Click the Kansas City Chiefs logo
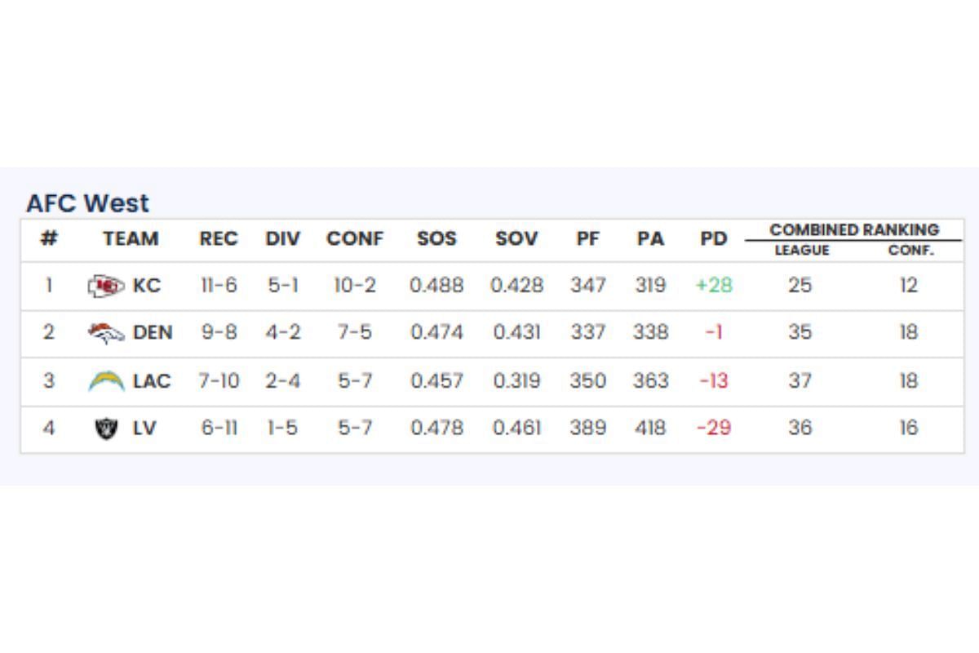Image resolution: width=979 pixels, height=653 pixels. [x=106, y=286]
